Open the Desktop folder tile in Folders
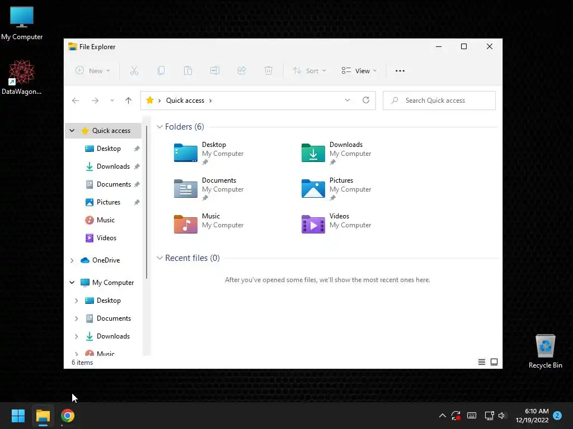This screenshot has height=429, width=573. point(209,153)
